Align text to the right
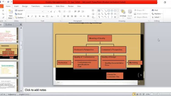 [72, 16]
